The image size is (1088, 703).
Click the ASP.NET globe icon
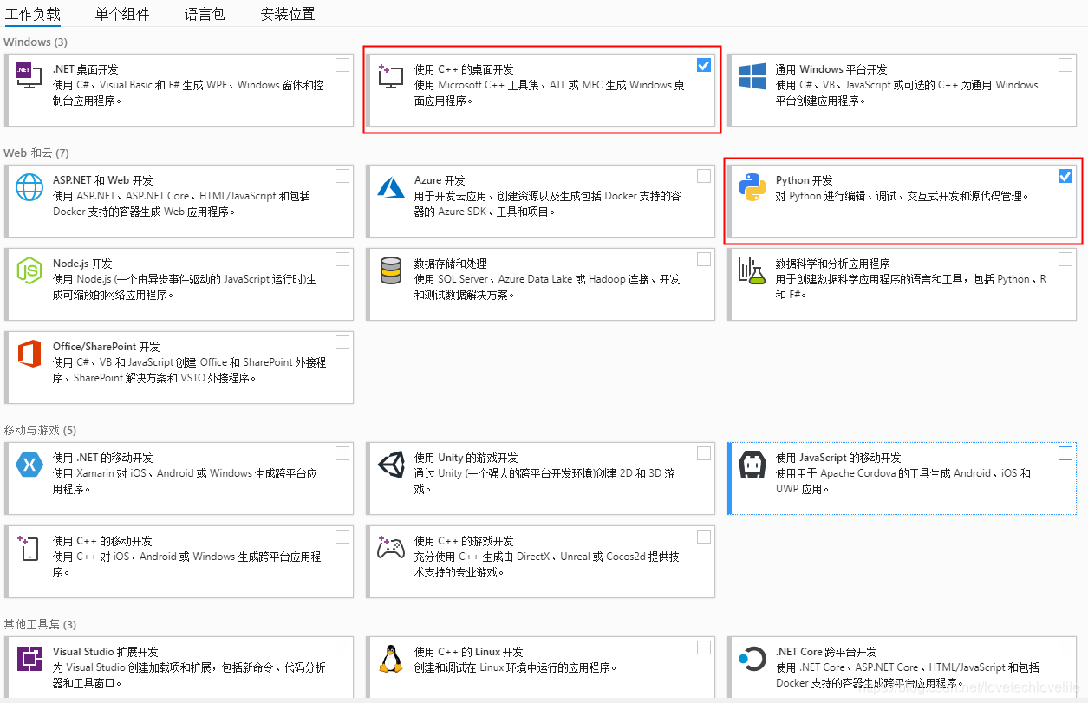click(x=29, y=187)
